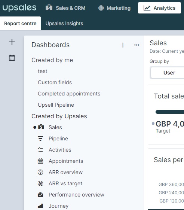184x210 pixels.
Task: Open the ARR vs target dashboard
Action: (65, 183)
